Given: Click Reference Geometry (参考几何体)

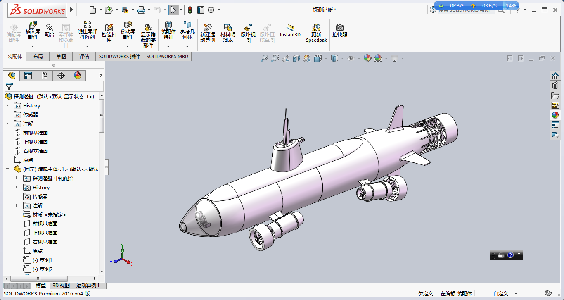Looking at the screenshot, I should click(187, 31).
